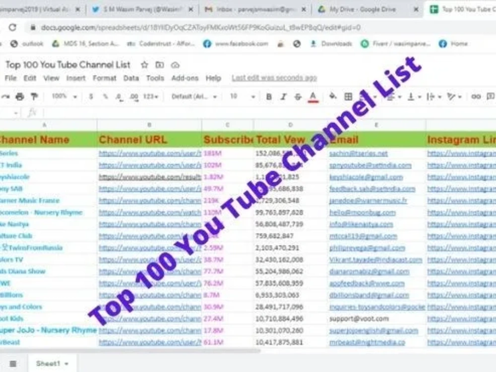Open the Downloads bookmark
Screen dimensions: 496x372
tap(331, 44)
